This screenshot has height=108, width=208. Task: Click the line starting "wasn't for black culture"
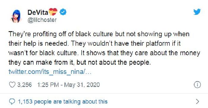point(104,53)
